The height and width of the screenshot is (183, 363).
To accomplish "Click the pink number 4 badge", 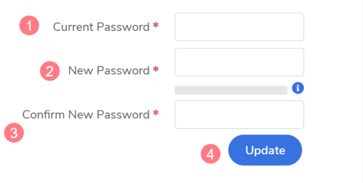I will tap(211, 154).
